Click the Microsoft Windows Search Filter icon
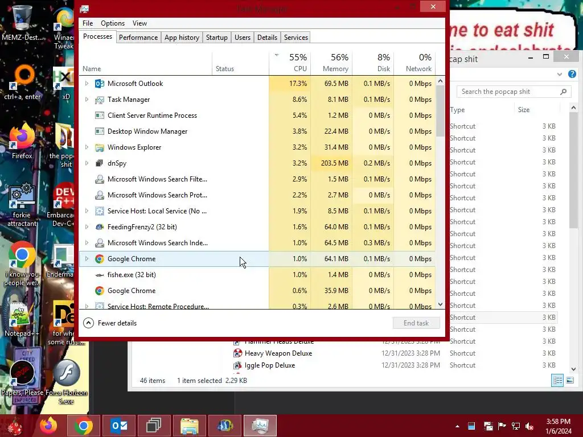 (99, 179)
